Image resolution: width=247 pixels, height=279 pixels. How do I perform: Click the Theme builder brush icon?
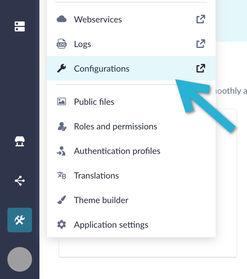tap(62, 200)
